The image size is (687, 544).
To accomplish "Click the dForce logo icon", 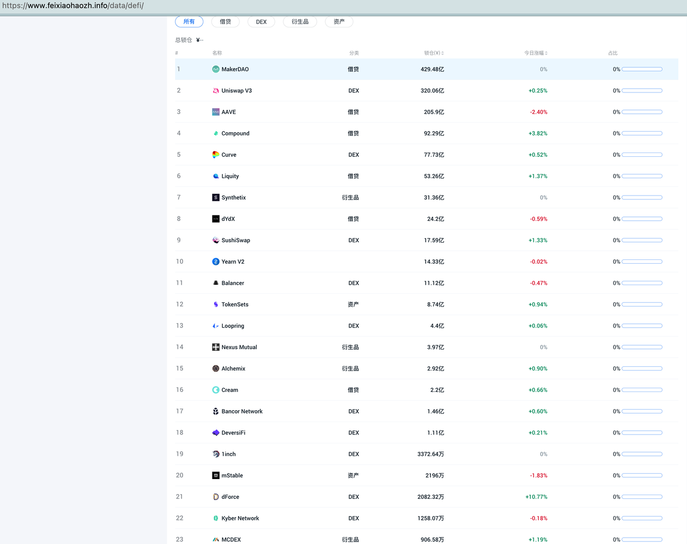I will tap(216, 497).
